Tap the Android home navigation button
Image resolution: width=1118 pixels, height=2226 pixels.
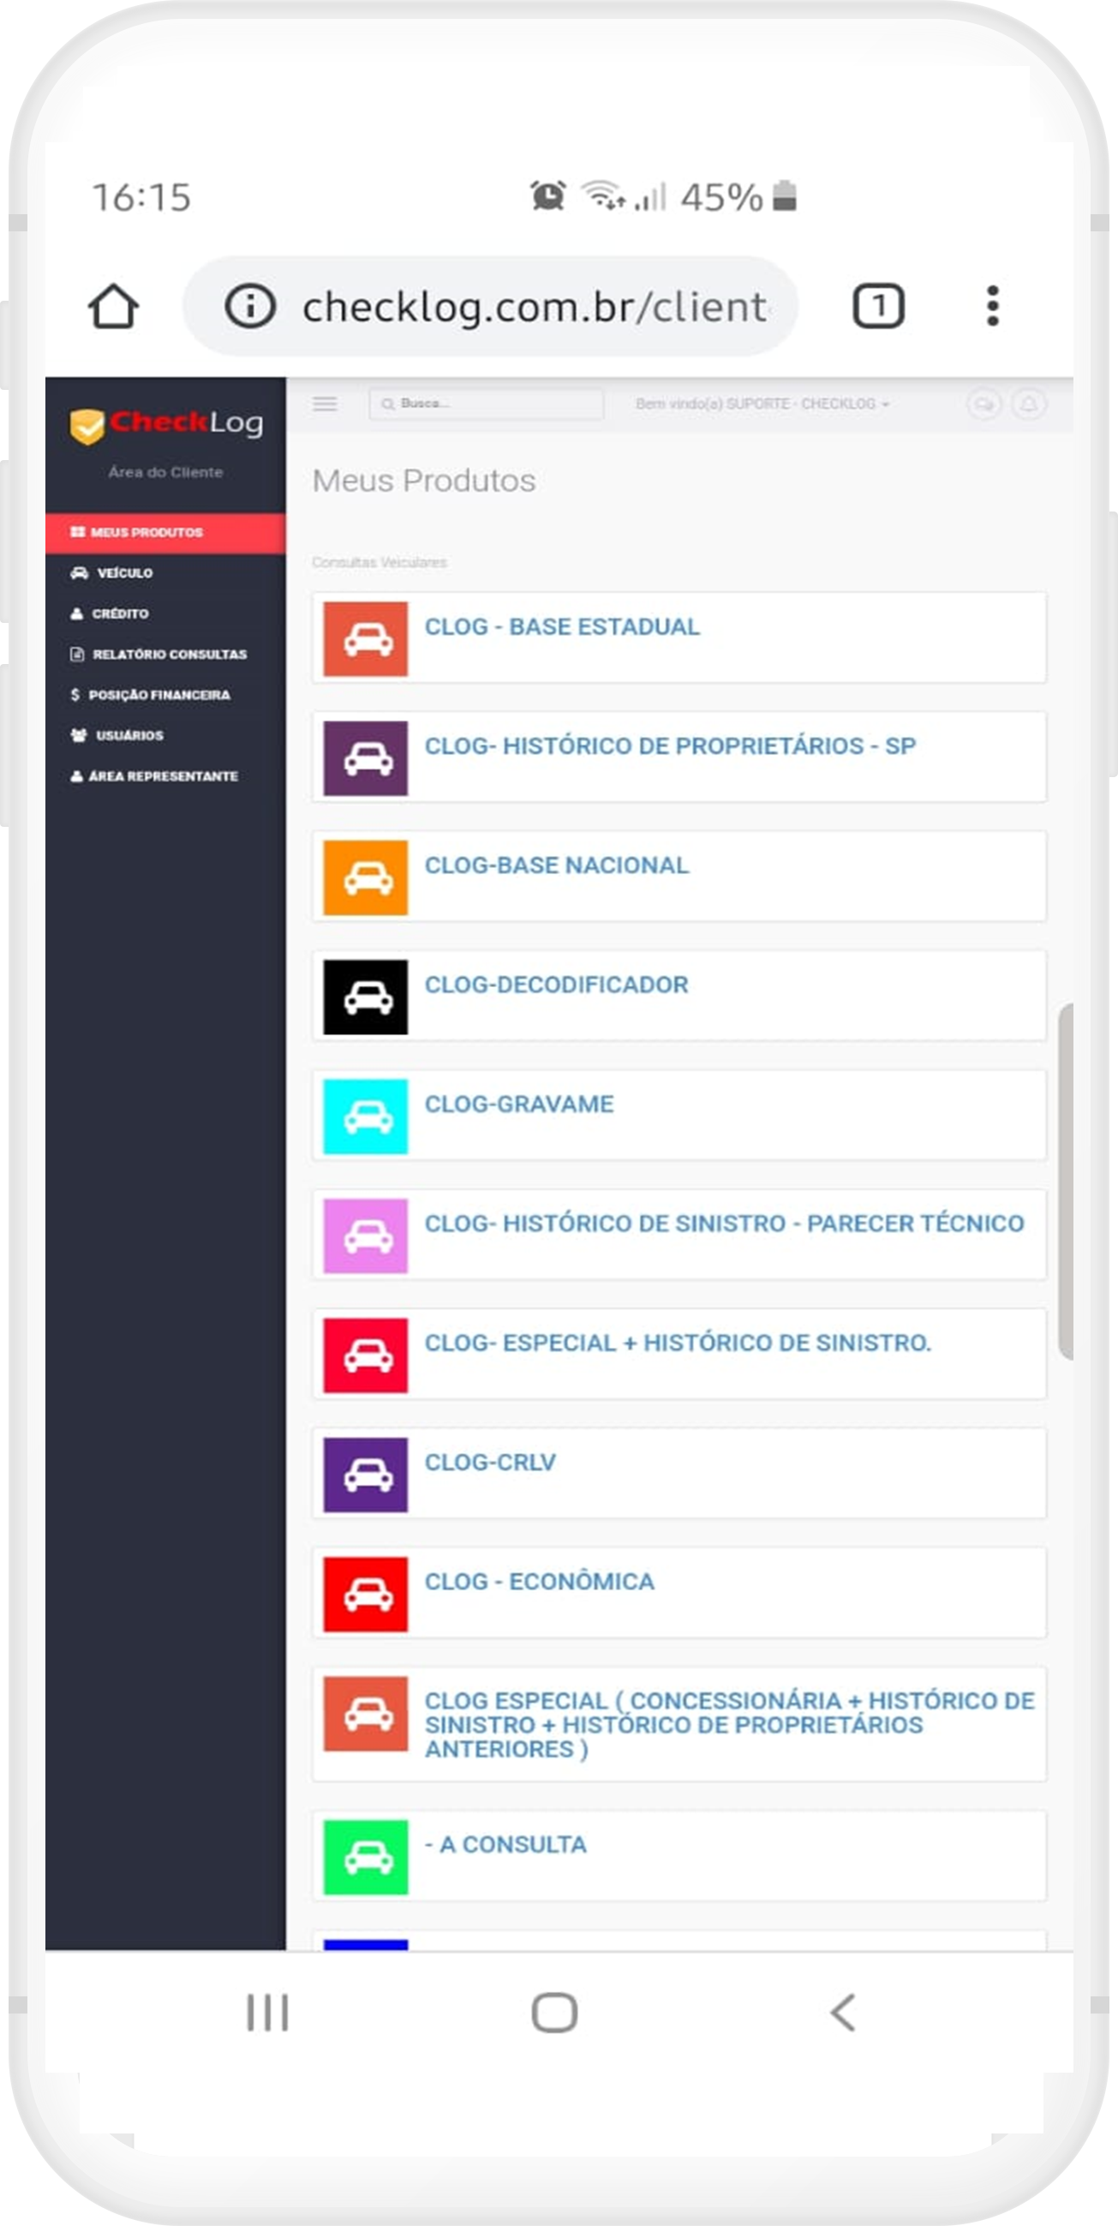(x=553, y=2013)
